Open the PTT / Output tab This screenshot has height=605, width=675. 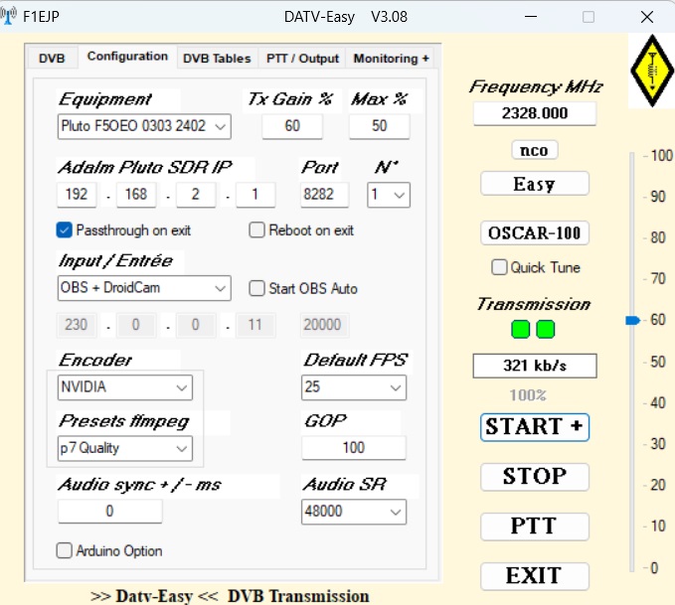(x=302, y=59)
